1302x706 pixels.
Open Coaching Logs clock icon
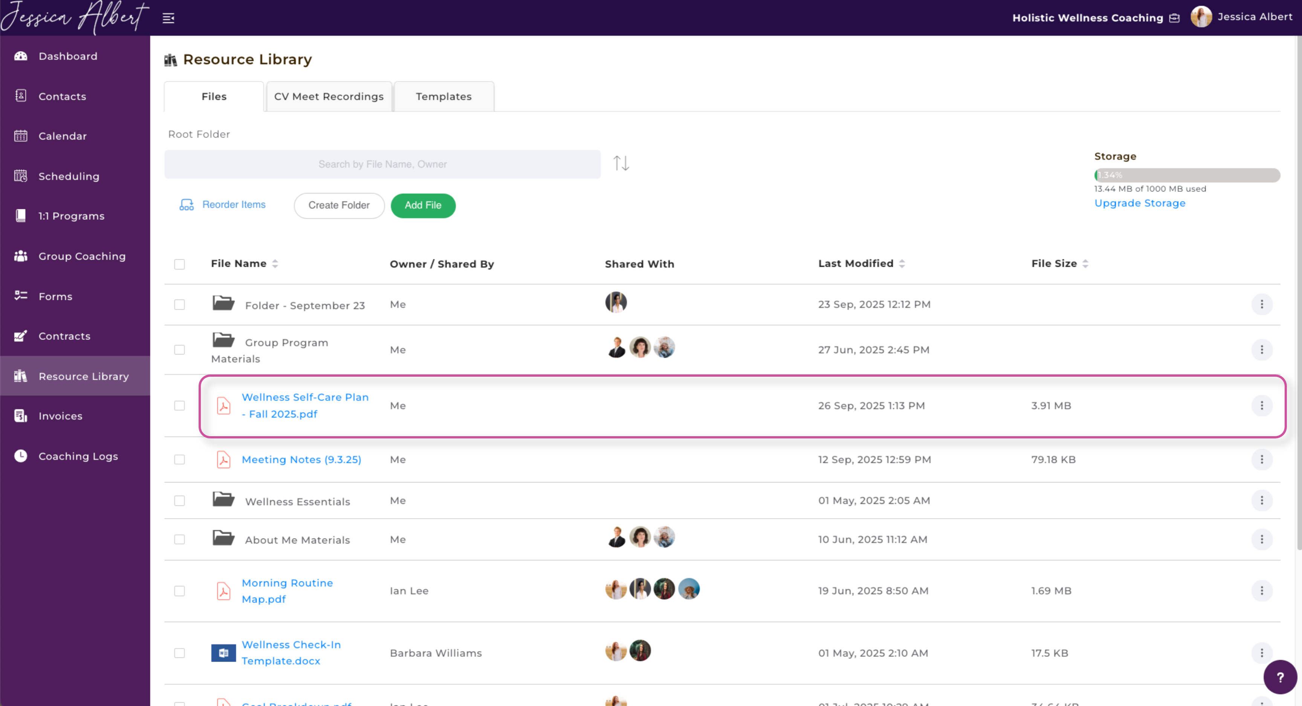click(21, 455)
